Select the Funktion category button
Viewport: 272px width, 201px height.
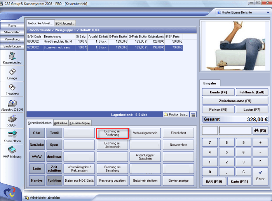tap(54, 180)
